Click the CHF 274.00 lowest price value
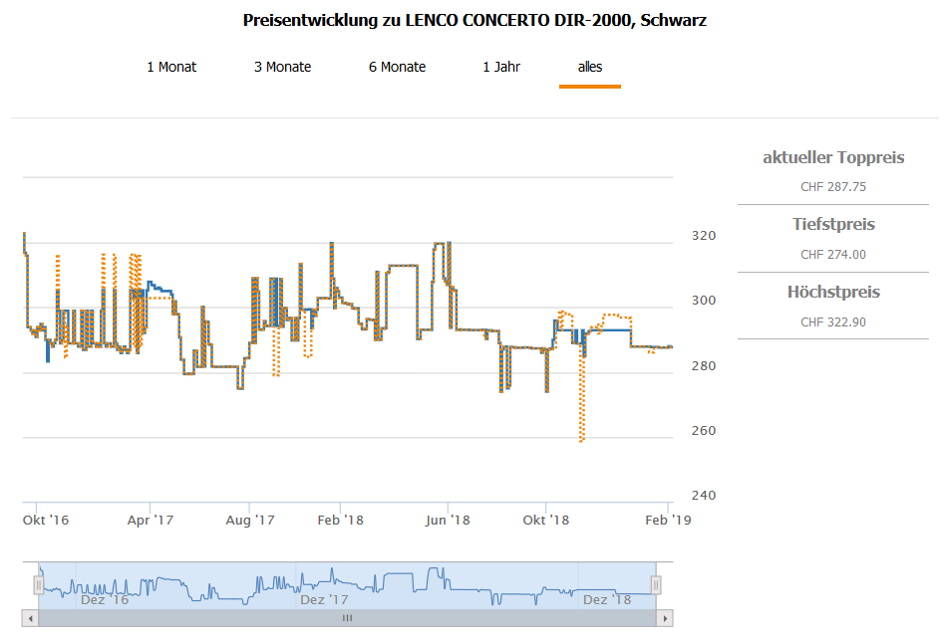Image resolution: width=944 pixels, height=639 pixels. (833, 255)
